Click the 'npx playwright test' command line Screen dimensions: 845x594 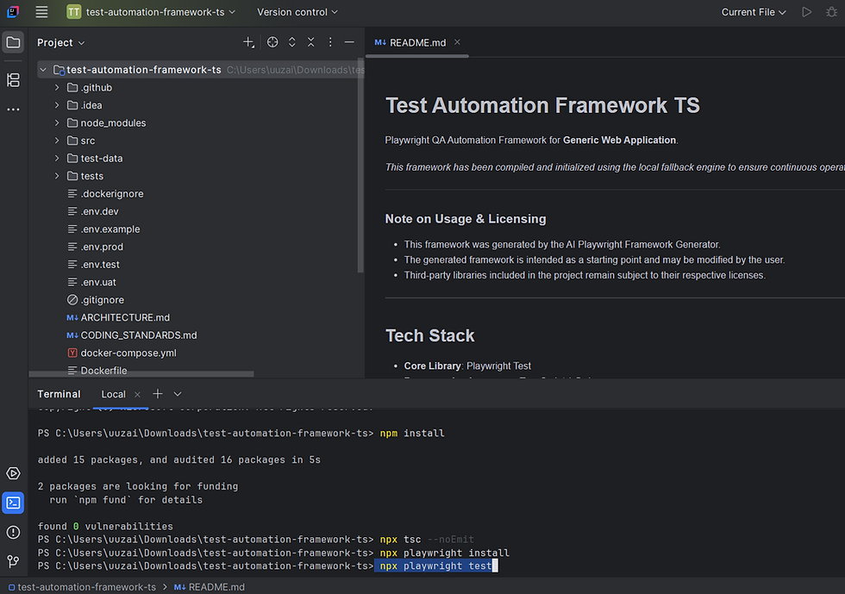point(436,566)
